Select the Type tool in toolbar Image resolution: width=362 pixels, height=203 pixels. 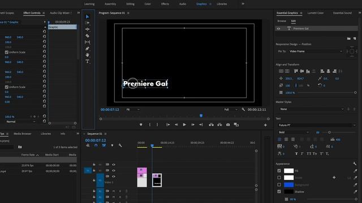coord(87,61)
